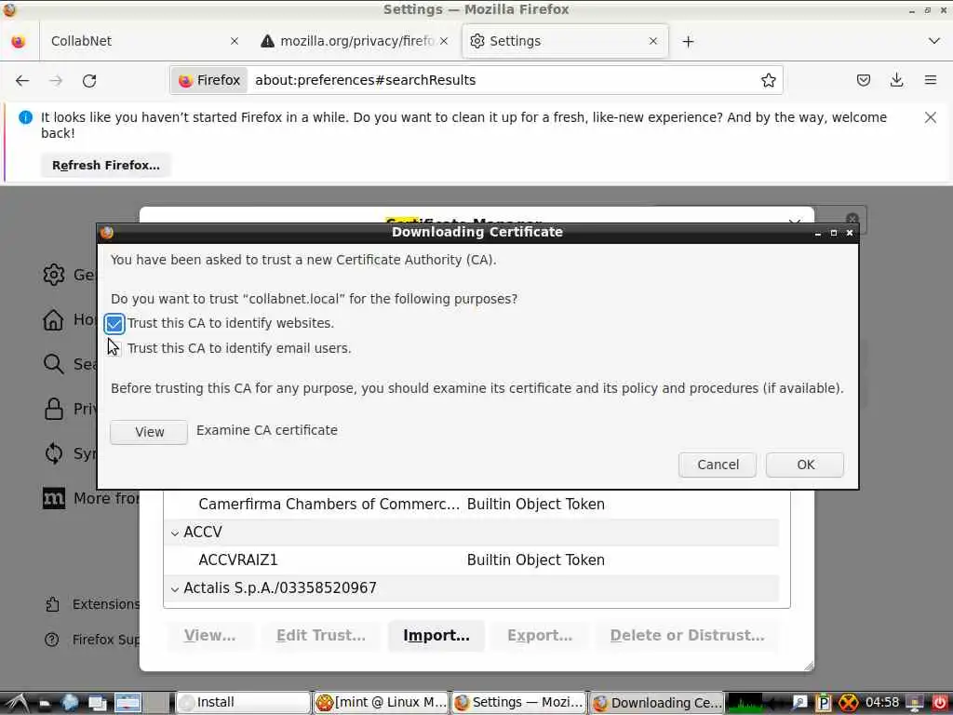Click the clock showing 04:58
Viewport: 953px width, 715px height.
(x=881, y=703)
